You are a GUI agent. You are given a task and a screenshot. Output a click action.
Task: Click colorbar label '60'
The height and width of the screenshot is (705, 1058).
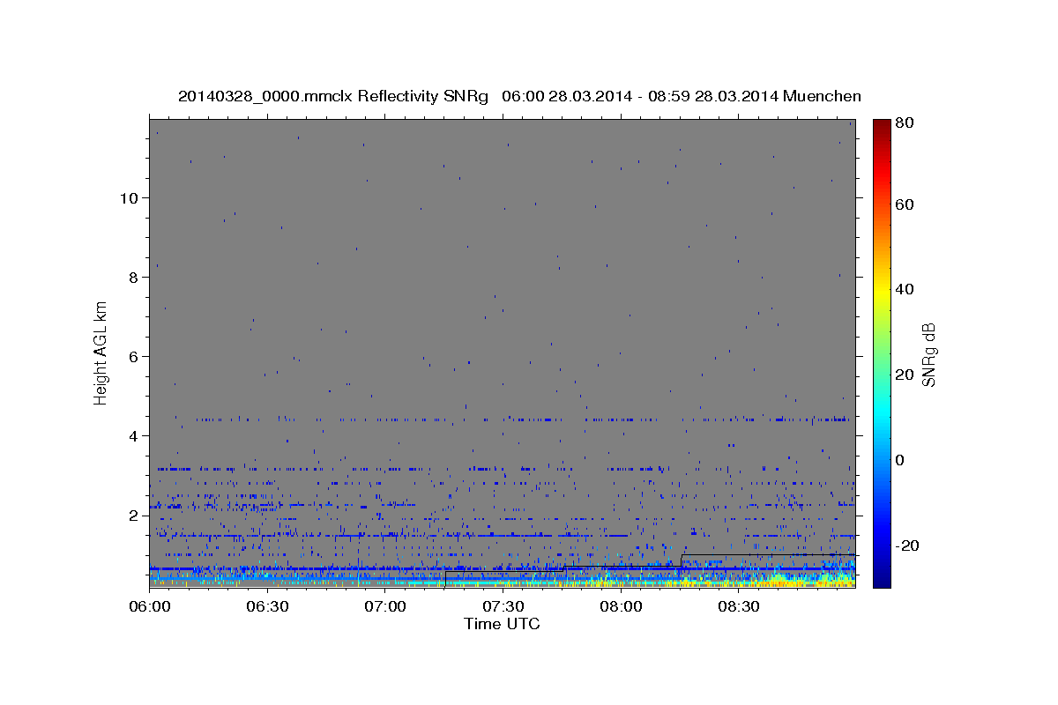click(x=906, y=204)
